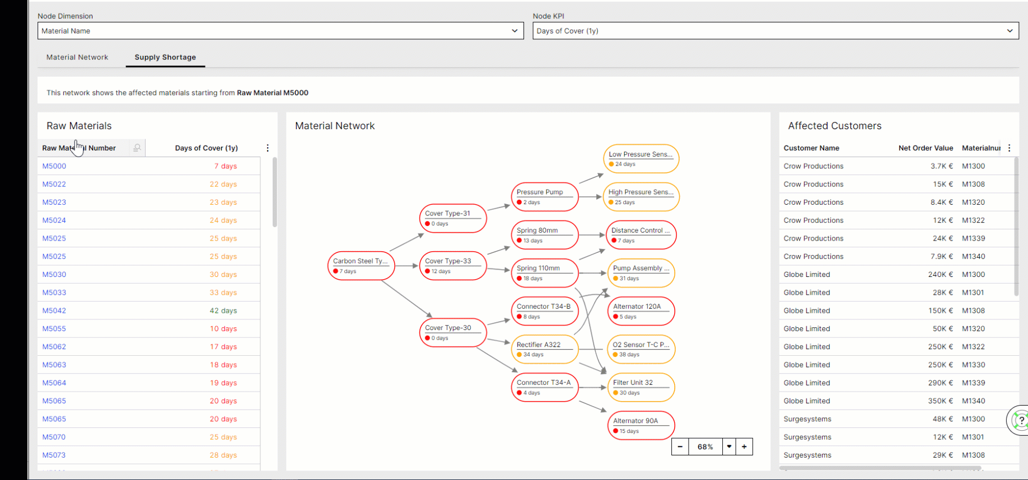Click the Raw Material M5000 bold text
1028x480 pixels.
click(x=273, y=93)
